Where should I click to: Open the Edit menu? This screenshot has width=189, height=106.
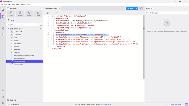6,4
